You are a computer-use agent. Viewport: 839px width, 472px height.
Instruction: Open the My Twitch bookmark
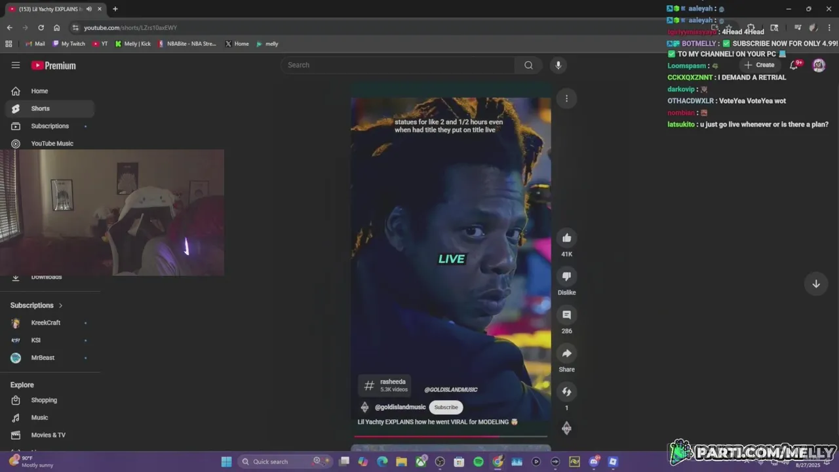[69, 44]
